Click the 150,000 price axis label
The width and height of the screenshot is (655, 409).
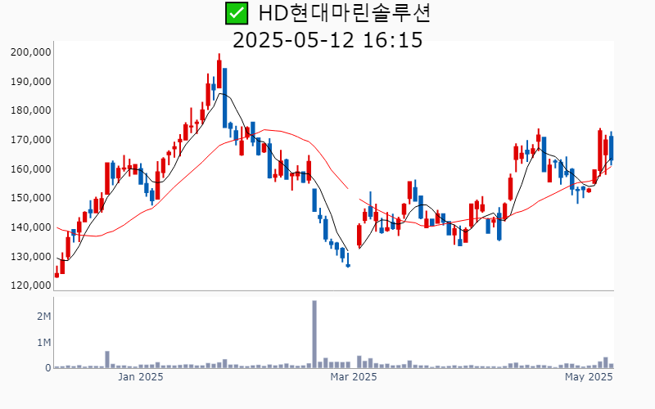click(x=31, y=198)
